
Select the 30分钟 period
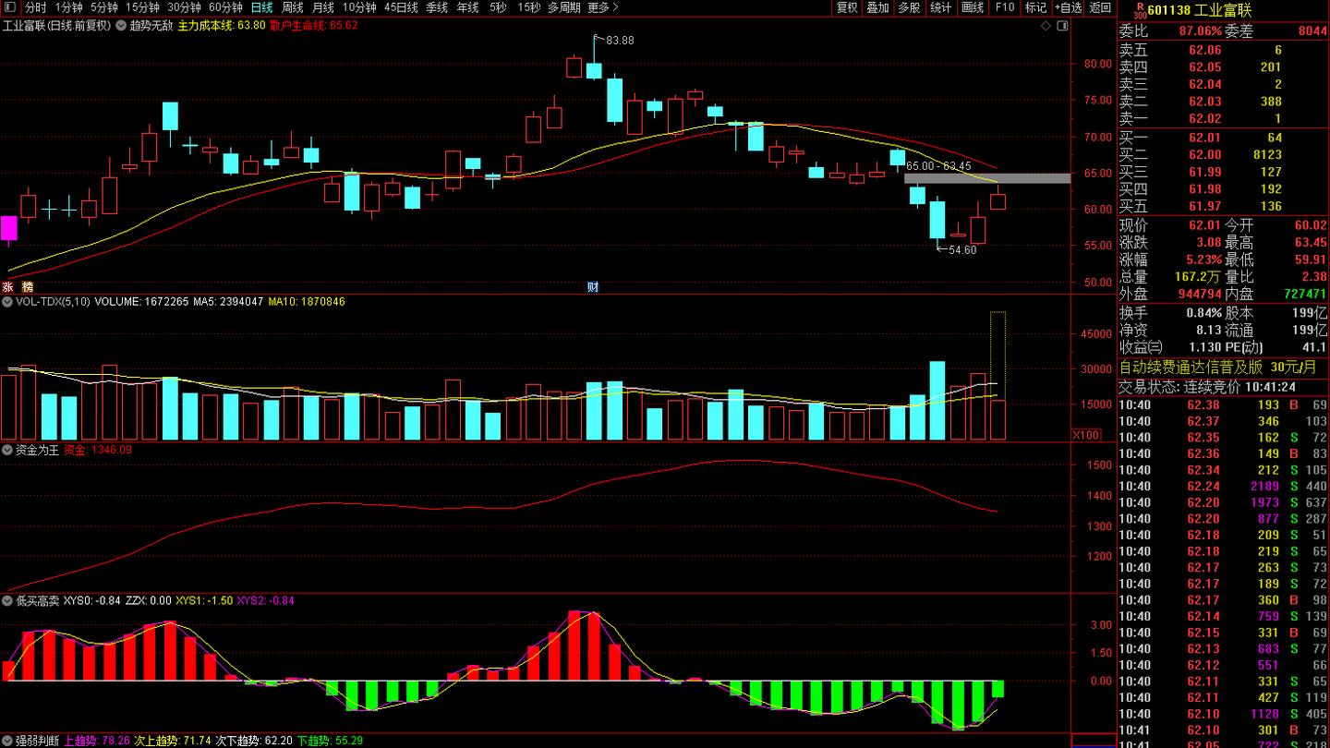click(x=184, y=7)
